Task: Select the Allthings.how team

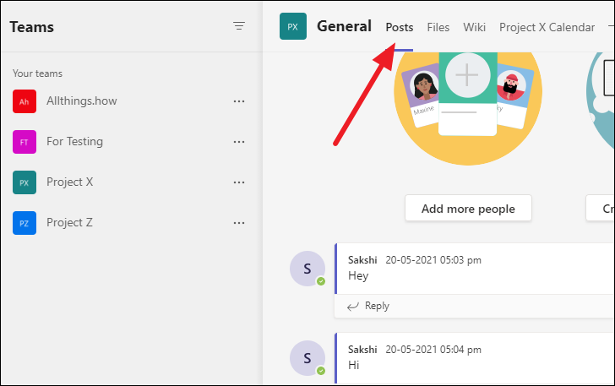Action: (x=82, y=101)
